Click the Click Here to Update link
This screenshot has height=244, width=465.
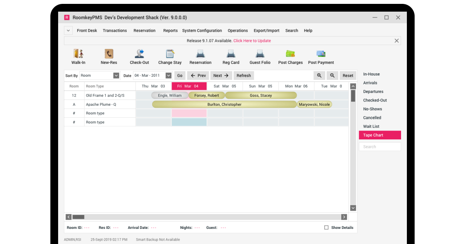pyautogui.click(x=252, y=41)
